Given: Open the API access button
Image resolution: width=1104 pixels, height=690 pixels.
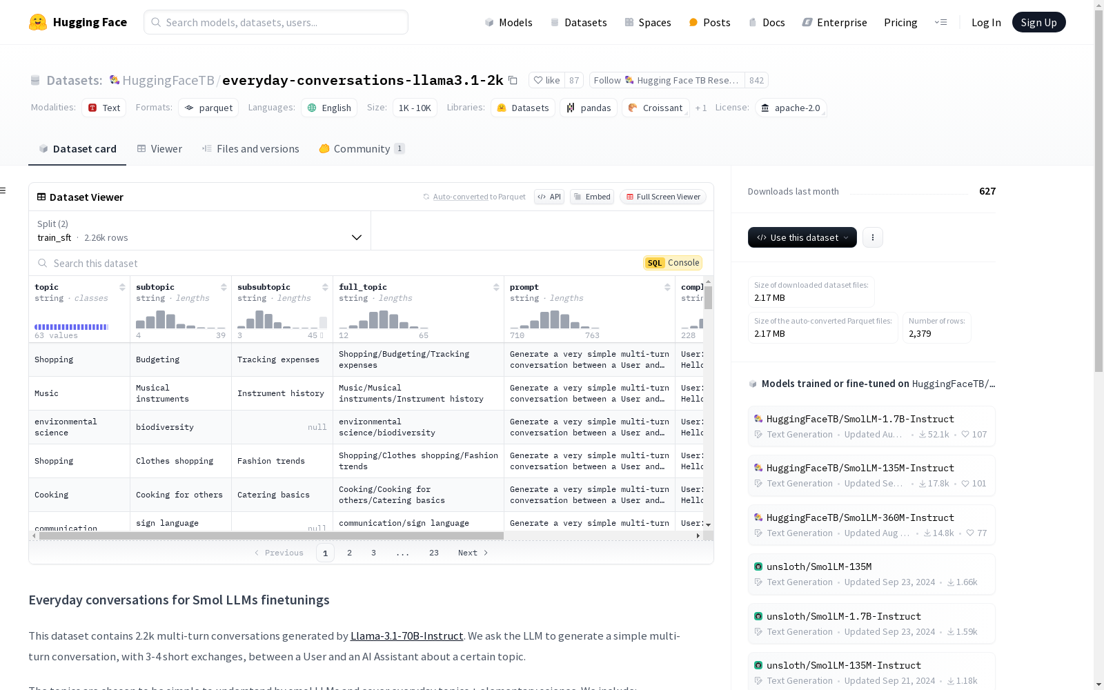Looking at the screenshot, I should coord(549,197).
